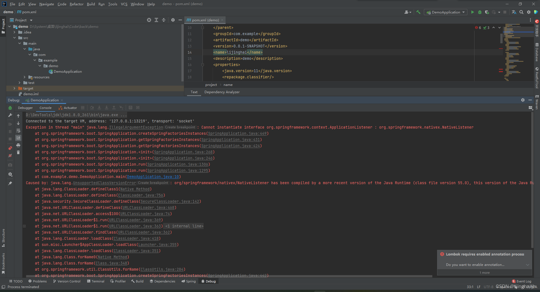The height and width of the screenshot is (292, 540).
Task: Print console output with printer icon
Action: 18,145
